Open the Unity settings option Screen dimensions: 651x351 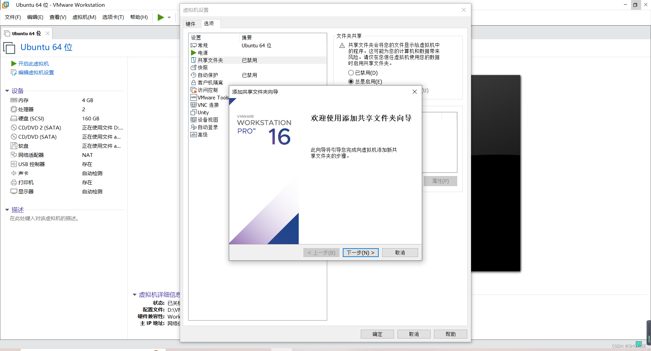click(203, 112)
